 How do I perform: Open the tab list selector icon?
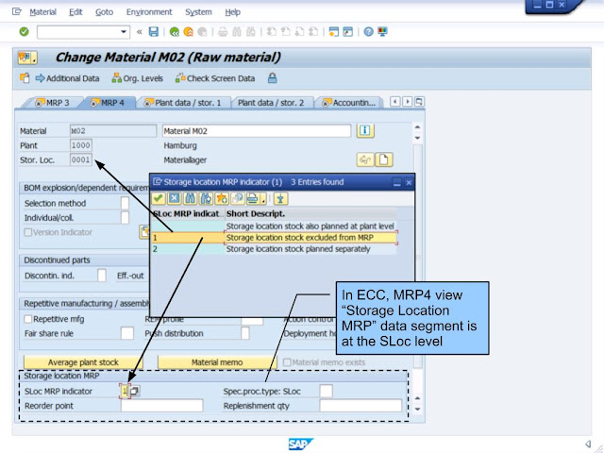(419, 102)
